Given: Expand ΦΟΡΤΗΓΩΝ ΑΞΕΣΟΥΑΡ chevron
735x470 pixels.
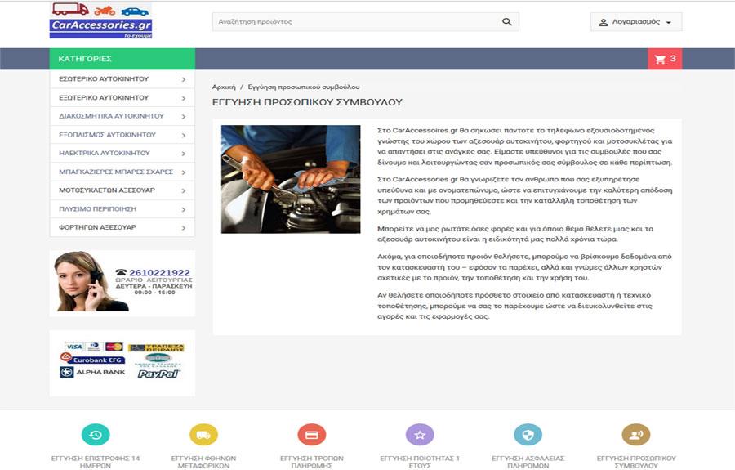Looking at the screenshot, I should point(184,227).
